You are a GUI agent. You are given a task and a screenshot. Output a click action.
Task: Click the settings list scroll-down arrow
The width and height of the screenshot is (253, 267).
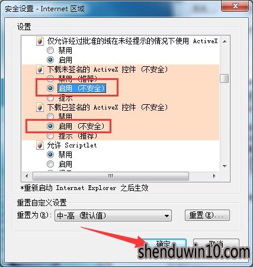pos(225,166)
